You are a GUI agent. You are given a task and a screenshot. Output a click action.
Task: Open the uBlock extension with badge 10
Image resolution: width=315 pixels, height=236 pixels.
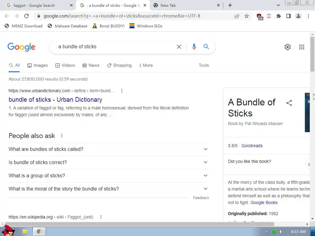260,17
